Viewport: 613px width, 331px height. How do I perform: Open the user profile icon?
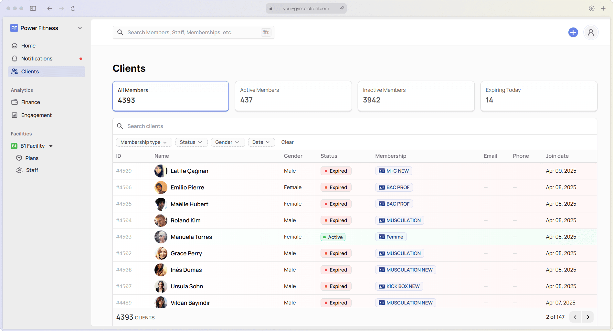591,32
